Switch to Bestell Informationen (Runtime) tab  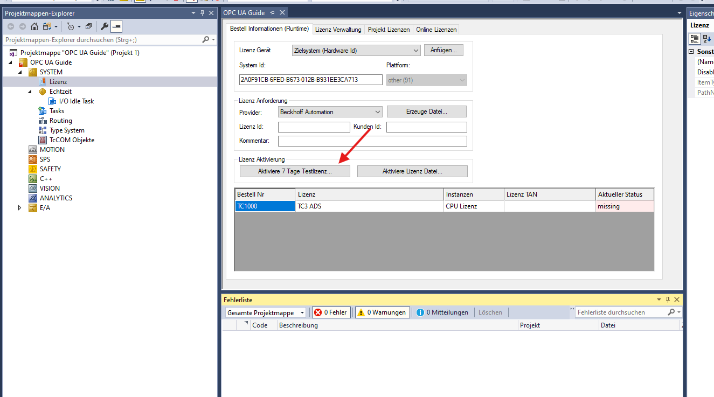point(269,29)
